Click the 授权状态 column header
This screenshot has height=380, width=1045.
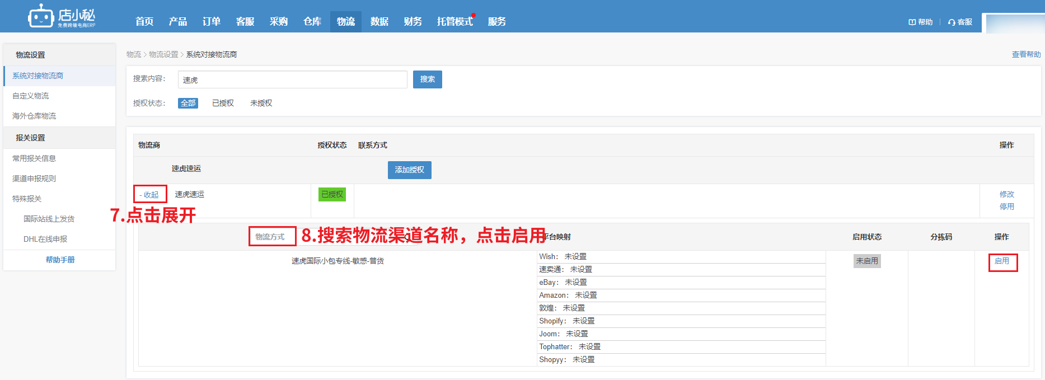coord(332,145)
